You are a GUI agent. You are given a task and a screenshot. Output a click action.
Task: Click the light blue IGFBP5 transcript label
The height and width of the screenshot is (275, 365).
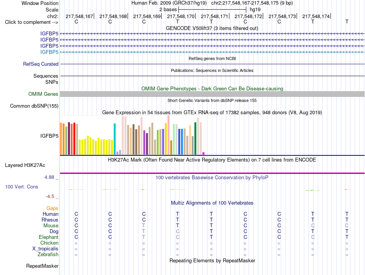pos(49,52)
